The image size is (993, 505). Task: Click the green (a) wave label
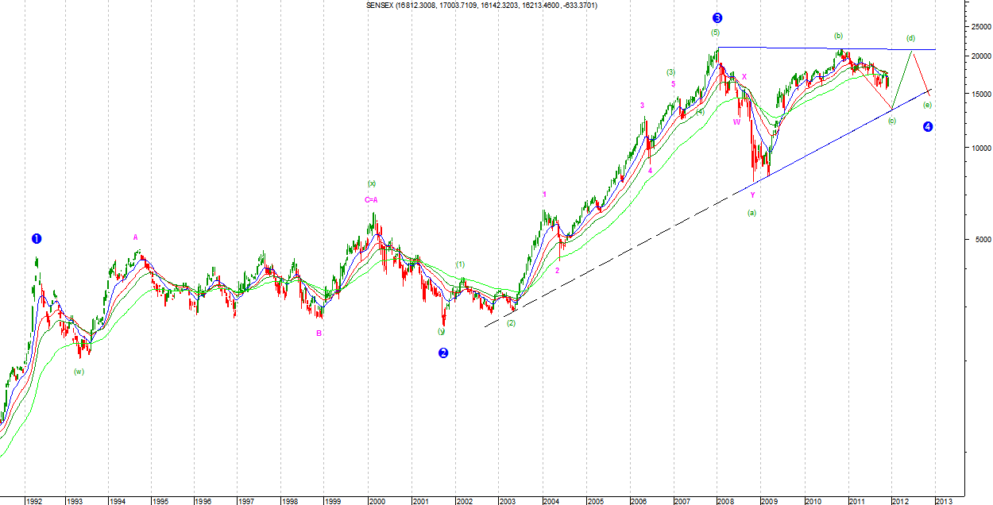tap(752, 213)
